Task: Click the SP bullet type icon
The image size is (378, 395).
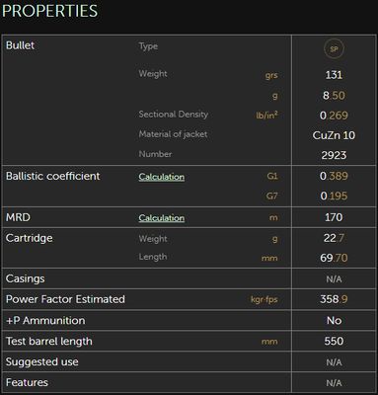Action: 334,49
